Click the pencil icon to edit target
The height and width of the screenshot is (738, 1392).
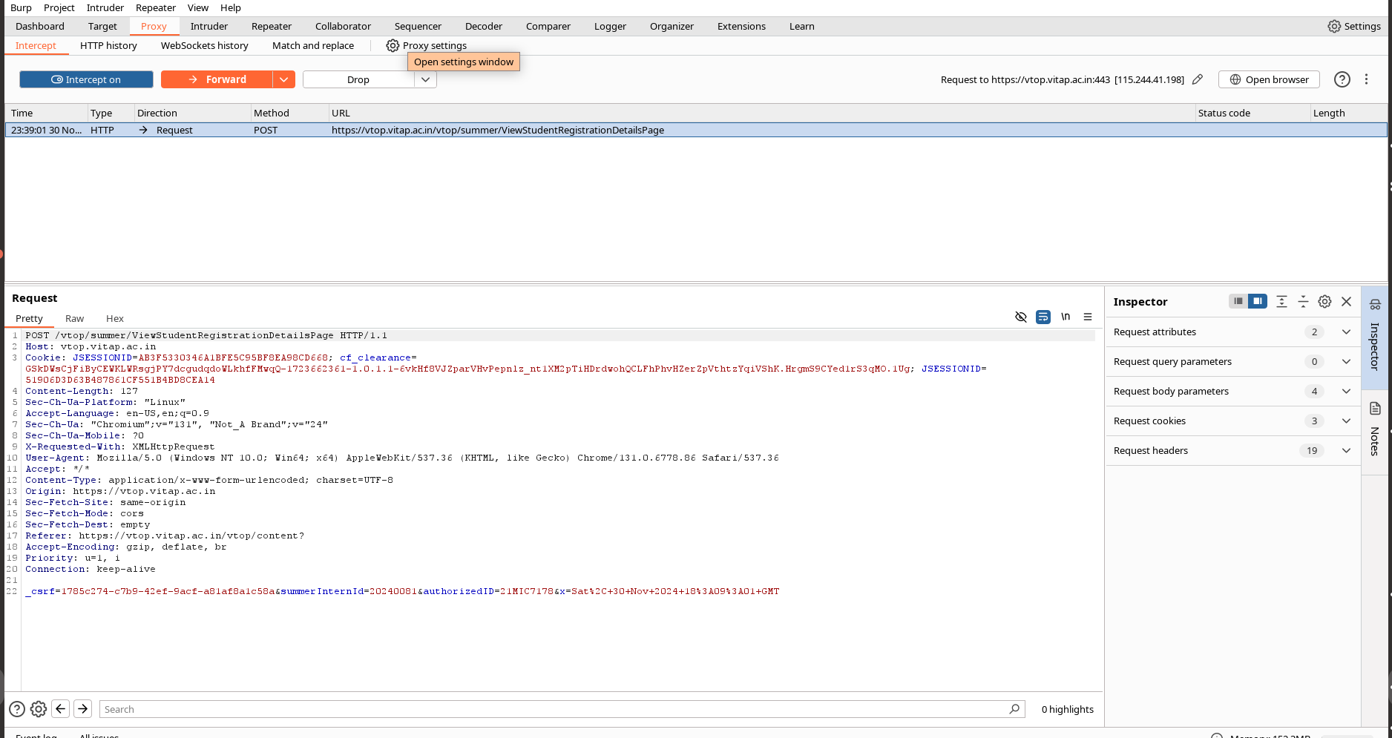click(x=1198, y=79)
